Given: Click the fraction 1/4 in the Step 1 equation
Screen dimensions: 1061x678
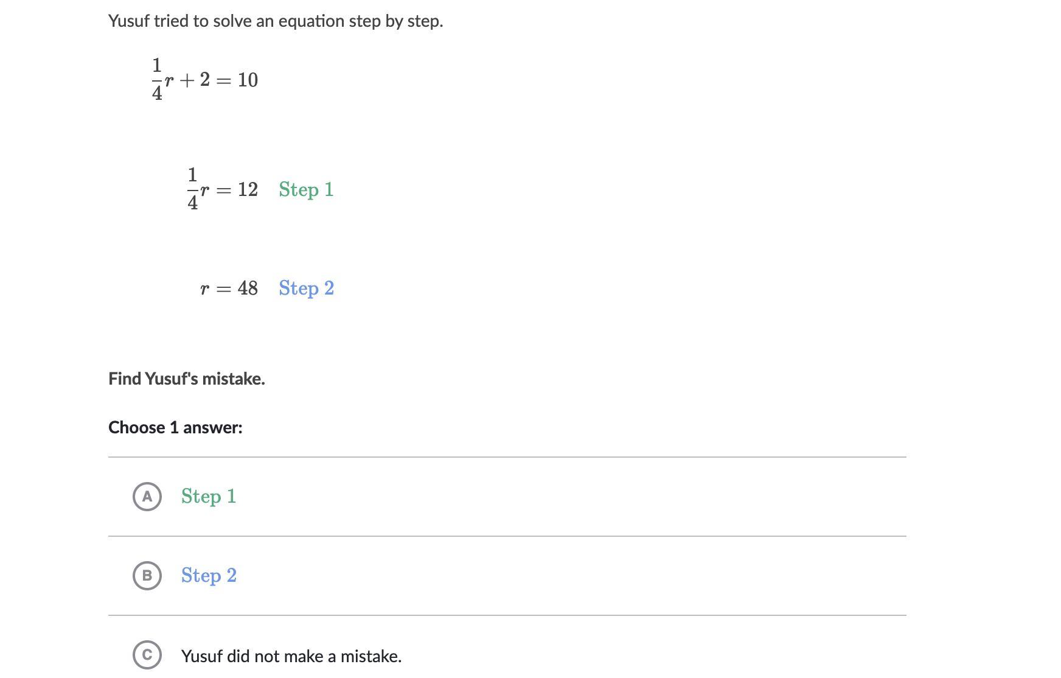Looking at the screenshot, I should pos(192,189).
